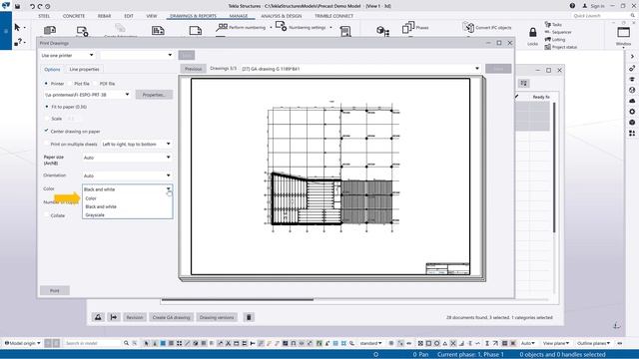Open Left to right, top to bottom dropdown
Viewport: 639px width, 359px height.
(x=136, y=144)
